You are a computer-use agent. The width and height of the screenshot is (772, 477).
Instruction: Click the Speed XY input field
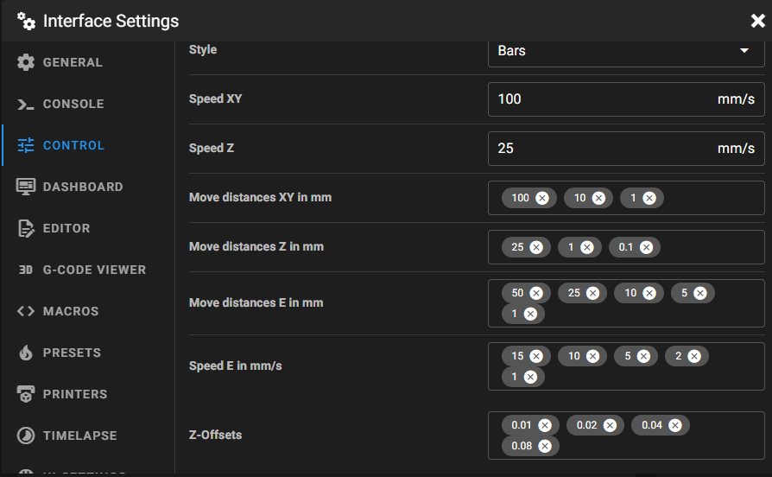626,99
